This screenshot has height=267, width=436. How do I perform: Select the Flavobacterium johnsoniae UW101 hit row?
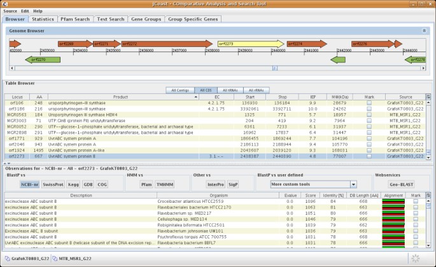click(215, 231)
